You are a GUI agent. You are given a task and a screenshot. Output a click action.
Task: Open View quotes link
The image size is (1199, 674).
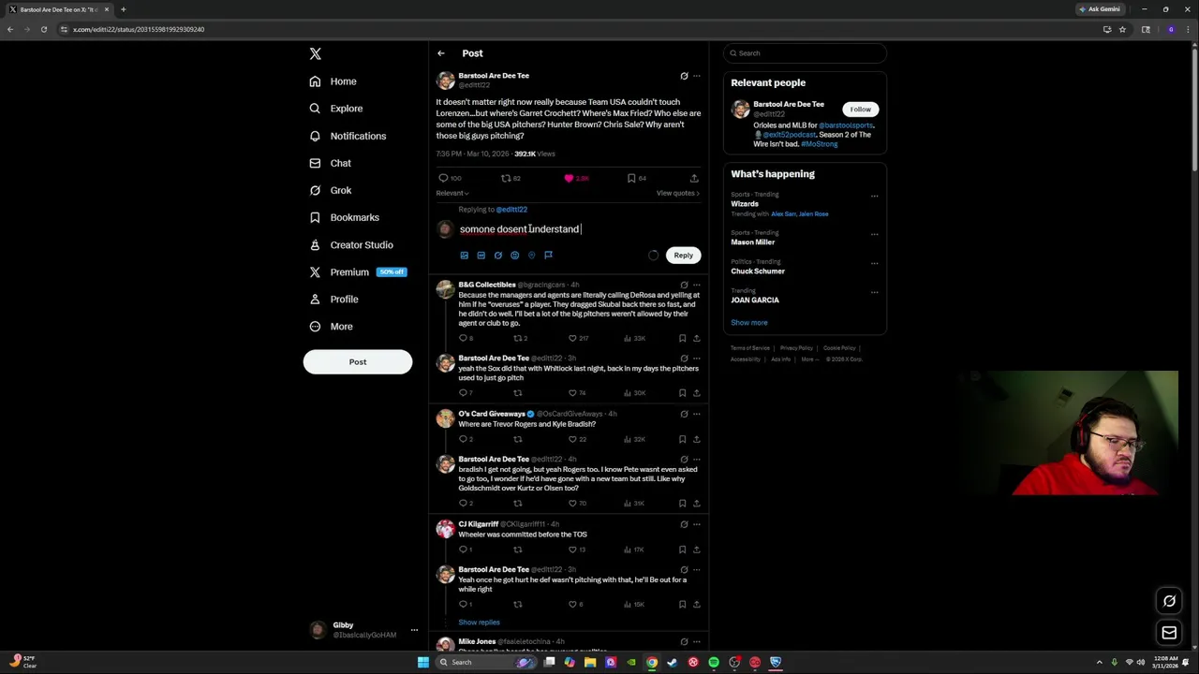pyautogui.click(x=678, y=193)
